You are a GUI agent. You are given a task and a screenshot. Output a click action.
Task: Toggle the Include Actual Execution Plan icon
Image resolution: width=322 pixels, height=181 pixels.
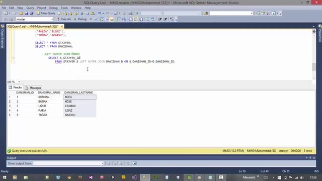pyautogui.click(x=118, y=19)
